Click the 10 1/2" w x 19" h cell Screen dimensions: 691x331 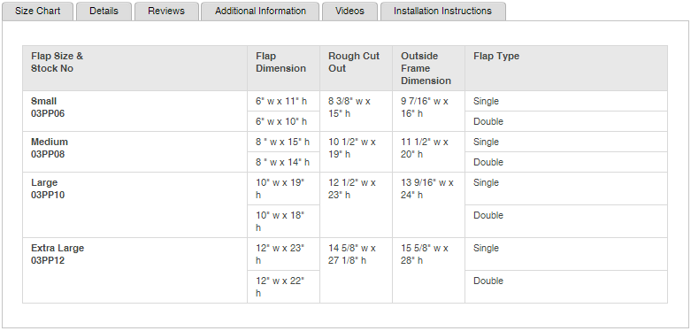(x=356, y=152)
